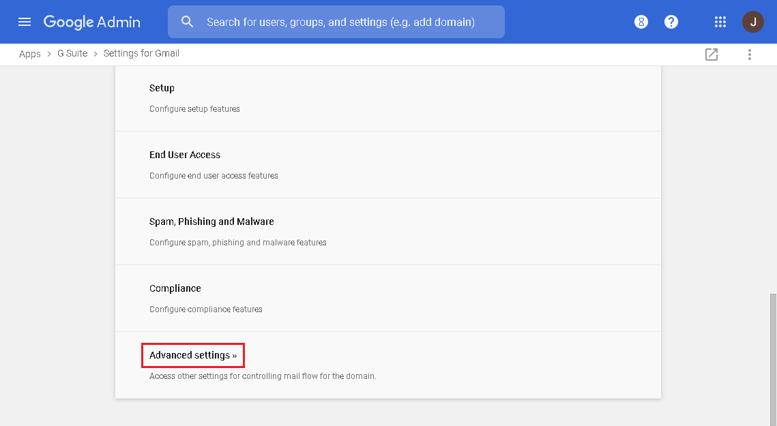The height and width of the screenshot is (426, 777).
Task: Navigate to G Suite breadcrumb
Action: click(x=72, y=53)
